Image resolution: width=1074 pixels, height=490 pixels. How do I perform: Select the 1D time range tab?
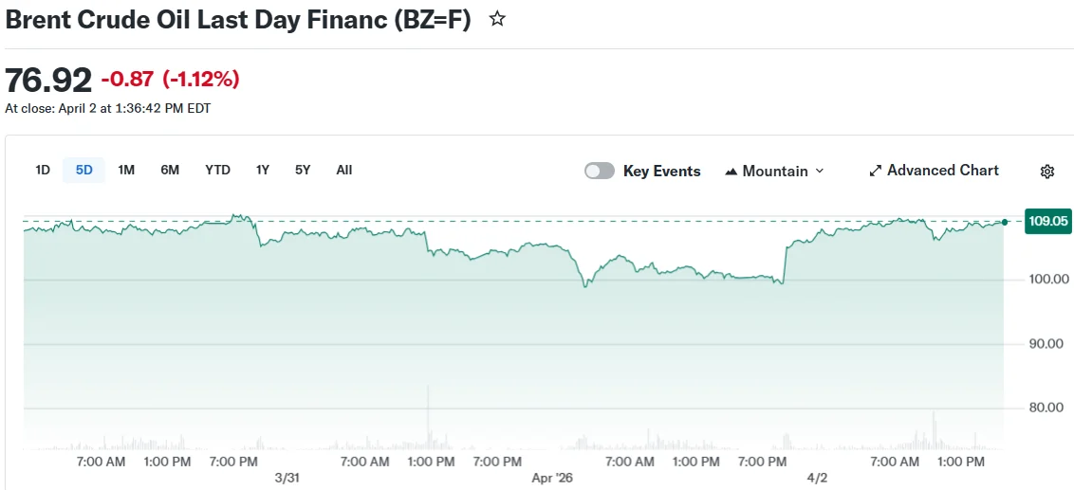43,170
